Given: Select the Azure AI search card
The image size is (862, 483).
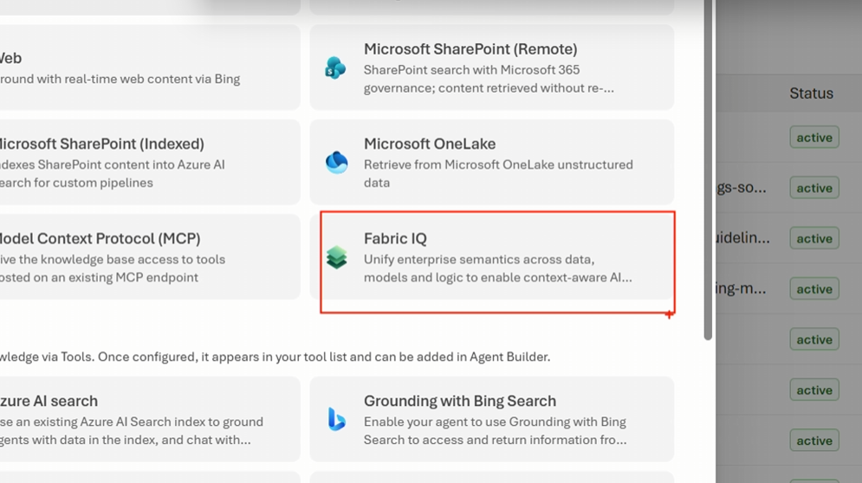Looking at the screenshot, I should click(147, 420).
